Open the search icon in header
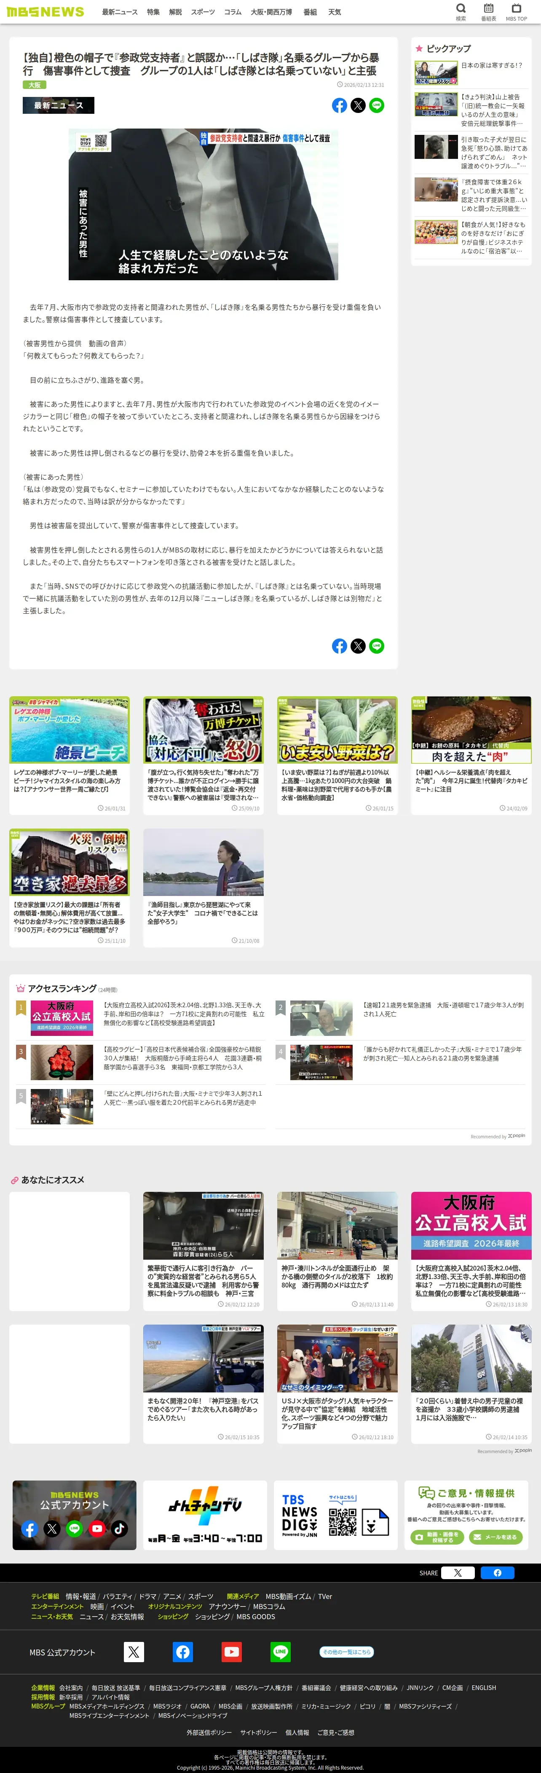This screenshot has width=541, height=1773. 461,11
